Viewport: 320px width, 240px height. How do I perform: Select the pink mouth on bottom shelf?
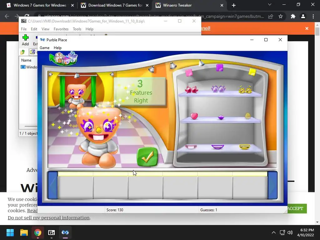[x=191, y=147]
